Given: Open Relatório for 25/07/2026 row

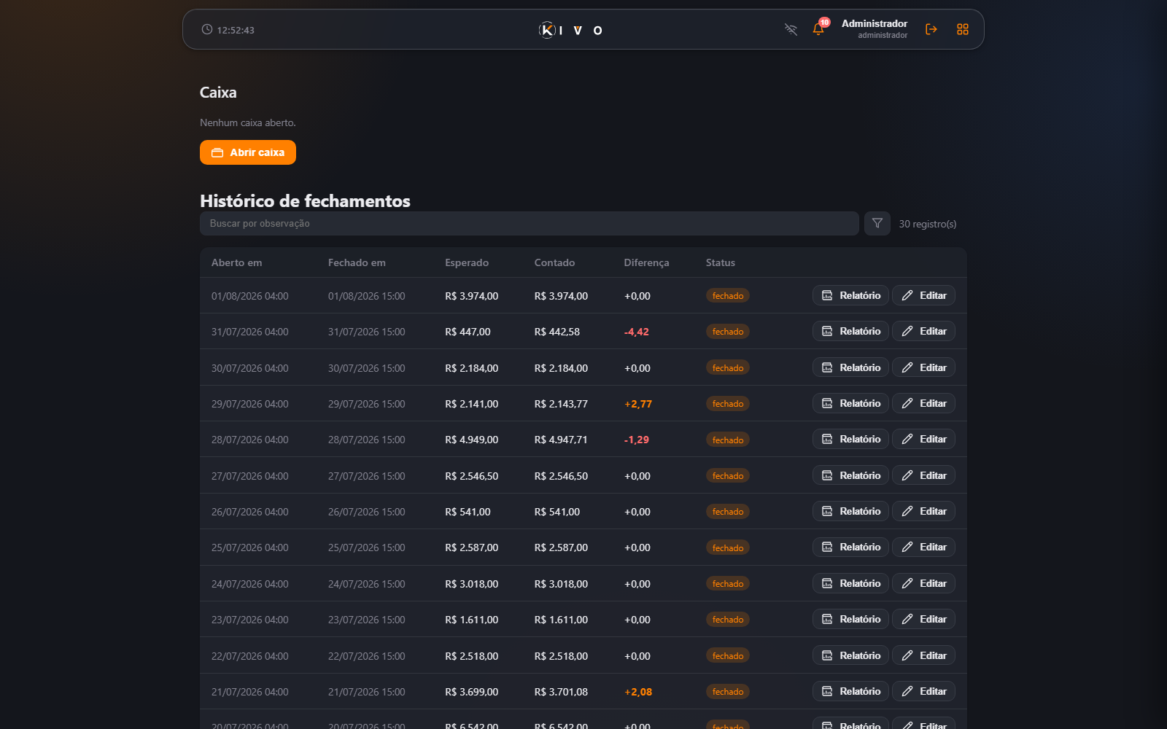Looking at the screenshot, I should click(x=850, y=547).
